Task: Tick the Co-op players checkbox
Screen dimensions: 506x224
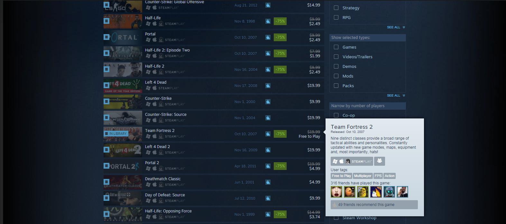Action: [x=336, y=115]
